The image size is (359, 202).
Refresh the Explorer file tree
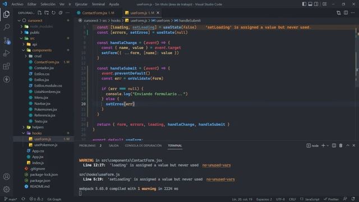click(54, 13)
